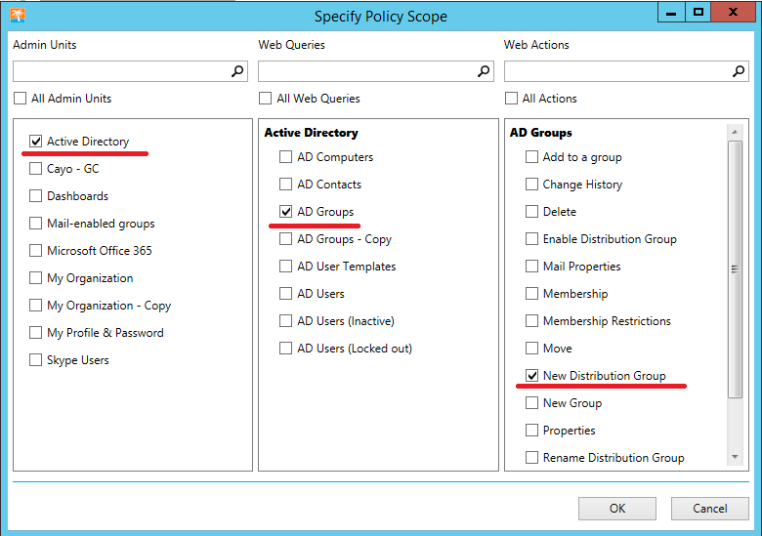This screenshot has width=762, height=536.
Task: Maximize the Specify Policy Scope window
Action: [x=698, y=12]
